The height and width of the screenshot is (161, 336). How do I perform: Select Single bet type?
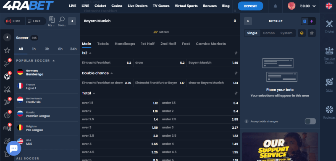252,33
